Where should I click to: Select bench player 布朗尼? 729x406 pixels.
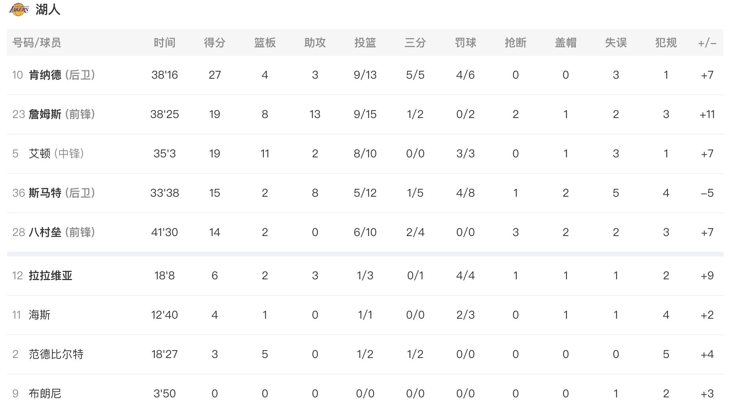pyautogui.click(x=45, y=393)
